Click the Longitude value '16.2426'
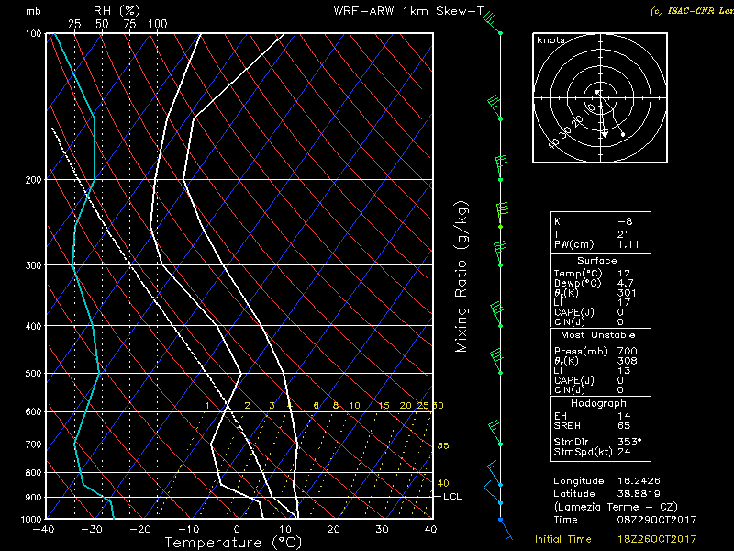 click(639, 480)
